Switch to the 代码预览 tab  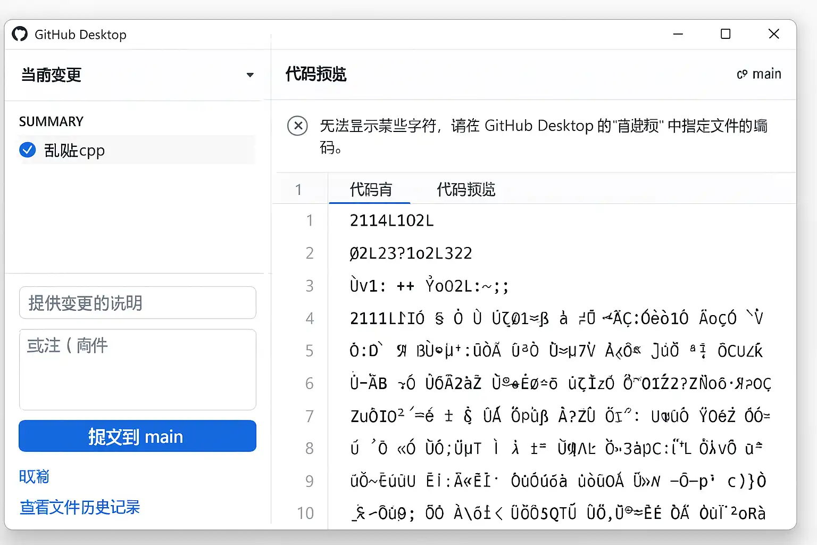coord(466,189)
